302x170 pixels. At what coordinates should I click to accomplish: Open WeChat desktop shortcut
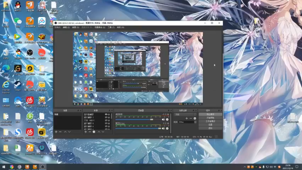pos(18,22)
